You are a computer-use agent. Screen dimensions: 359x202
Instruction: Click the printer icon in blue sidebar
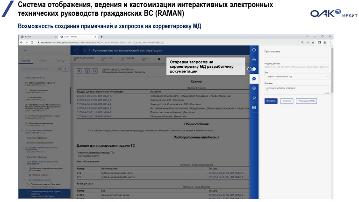pyautogui.click(x=254, y=59)
